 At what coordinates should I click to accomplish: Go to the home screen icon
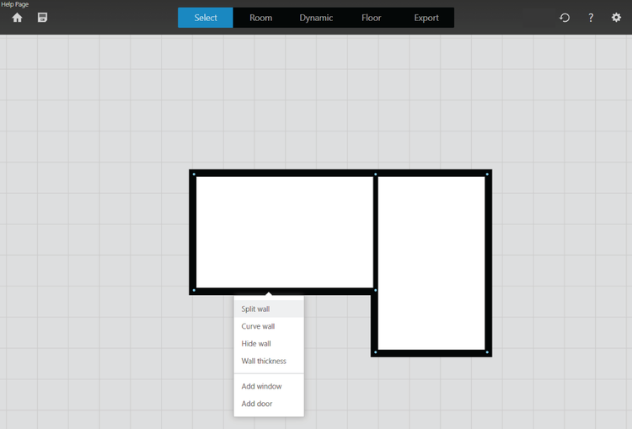(17, 18)
